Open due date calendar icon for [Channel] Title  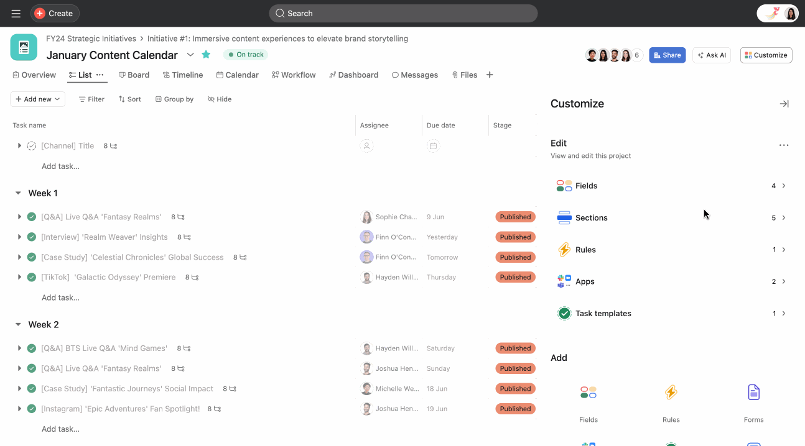(x=433, y=146)
